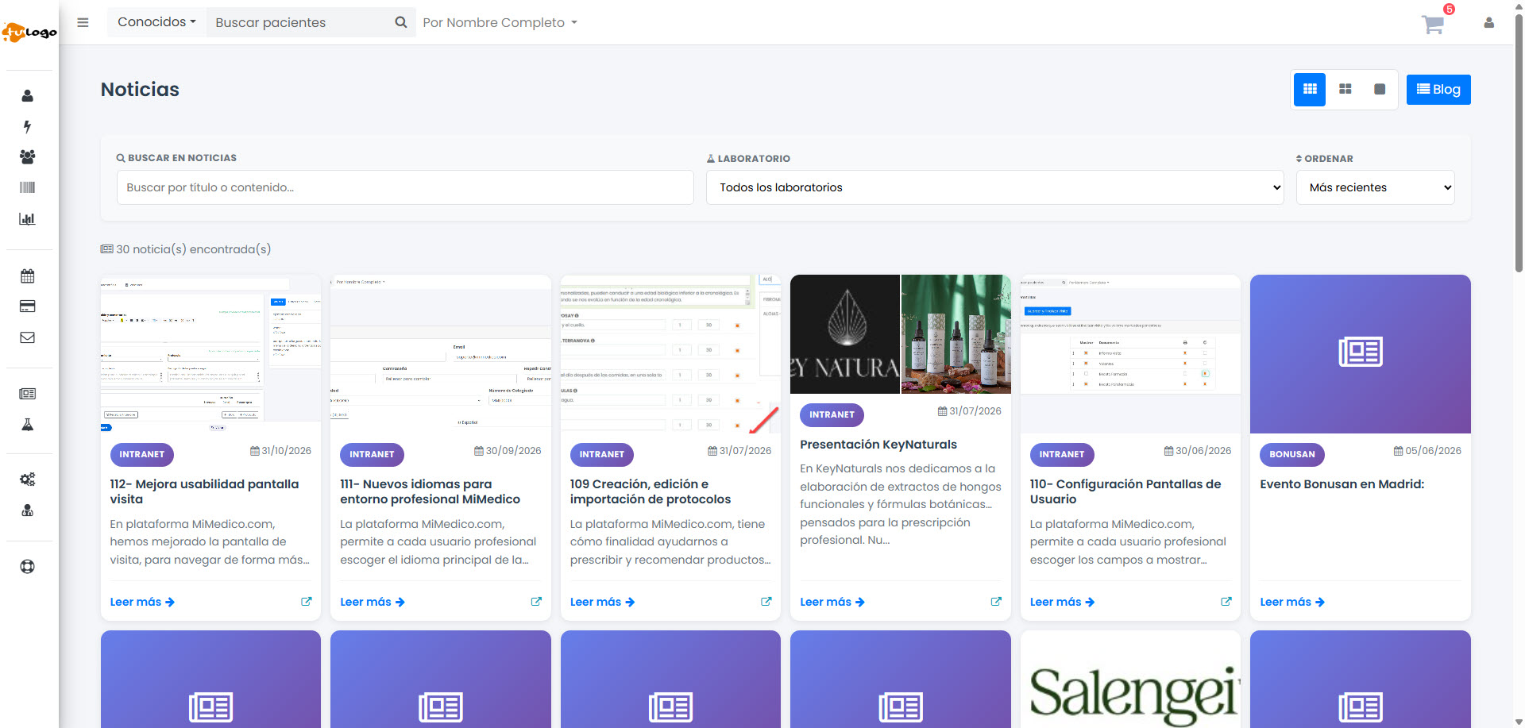Click title 110- Configuración Pantallas de Usuario
Viewport: 1525px width, 728px height.
1125,491
